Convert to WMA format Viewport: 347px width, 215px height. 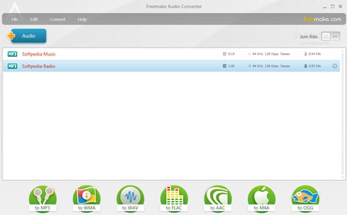[87, 199]
